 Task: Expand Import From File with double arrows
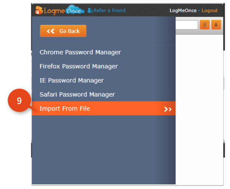pos(168,109)
